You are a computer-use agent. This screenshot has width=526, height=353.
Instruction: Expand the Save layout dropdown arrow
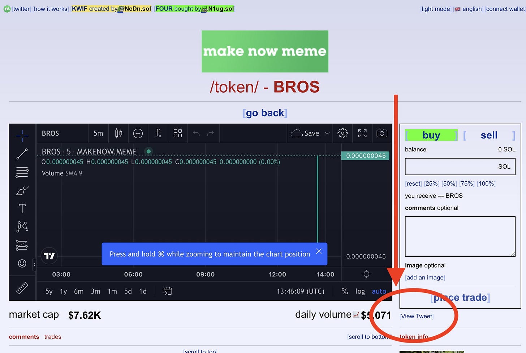pos(327,133)
